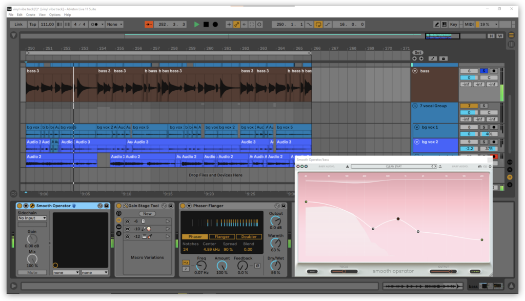The width and height of the screenshot is (525, 301).
Task: Click Hot-Swap icon on Phaser-Flanger
Action: tap(277, 206)
